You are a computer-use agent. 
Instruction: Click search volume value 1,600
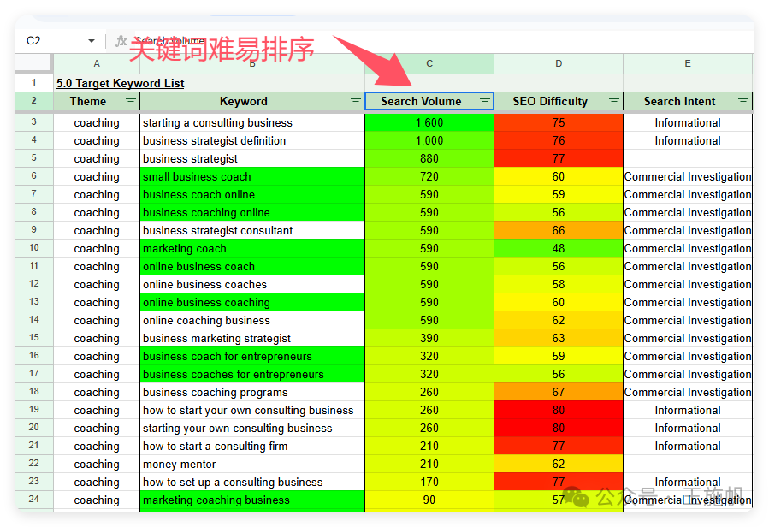[x=429, y=122]
